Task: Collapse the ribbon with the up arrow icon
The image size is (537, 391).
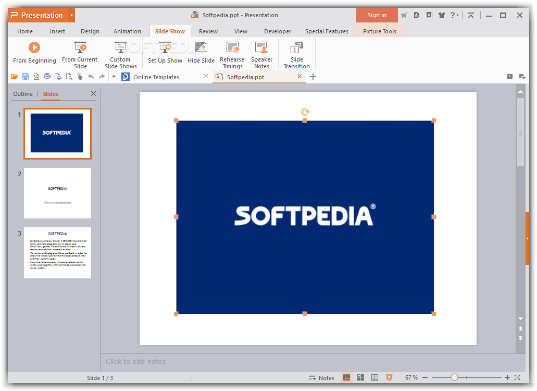Action: point(471,15)
